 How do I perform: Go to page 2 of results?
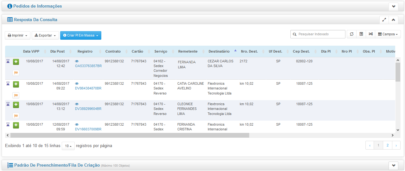tap(387, 145)
